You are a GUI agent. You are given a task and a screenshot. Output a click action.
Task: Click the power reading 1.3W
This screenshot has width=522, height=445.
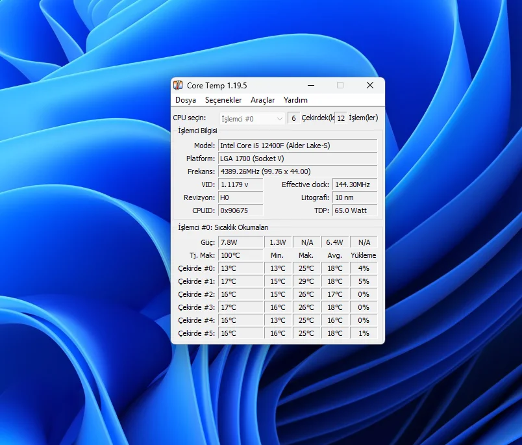click(x=278, y=242)
